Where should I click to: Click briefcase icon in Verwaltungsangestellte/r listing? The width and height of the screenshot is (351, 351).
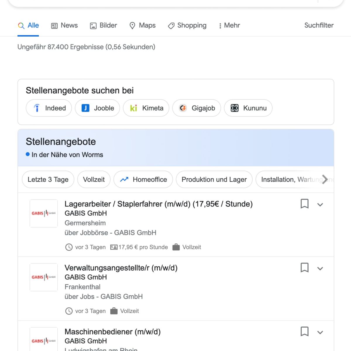pos(114,311)
